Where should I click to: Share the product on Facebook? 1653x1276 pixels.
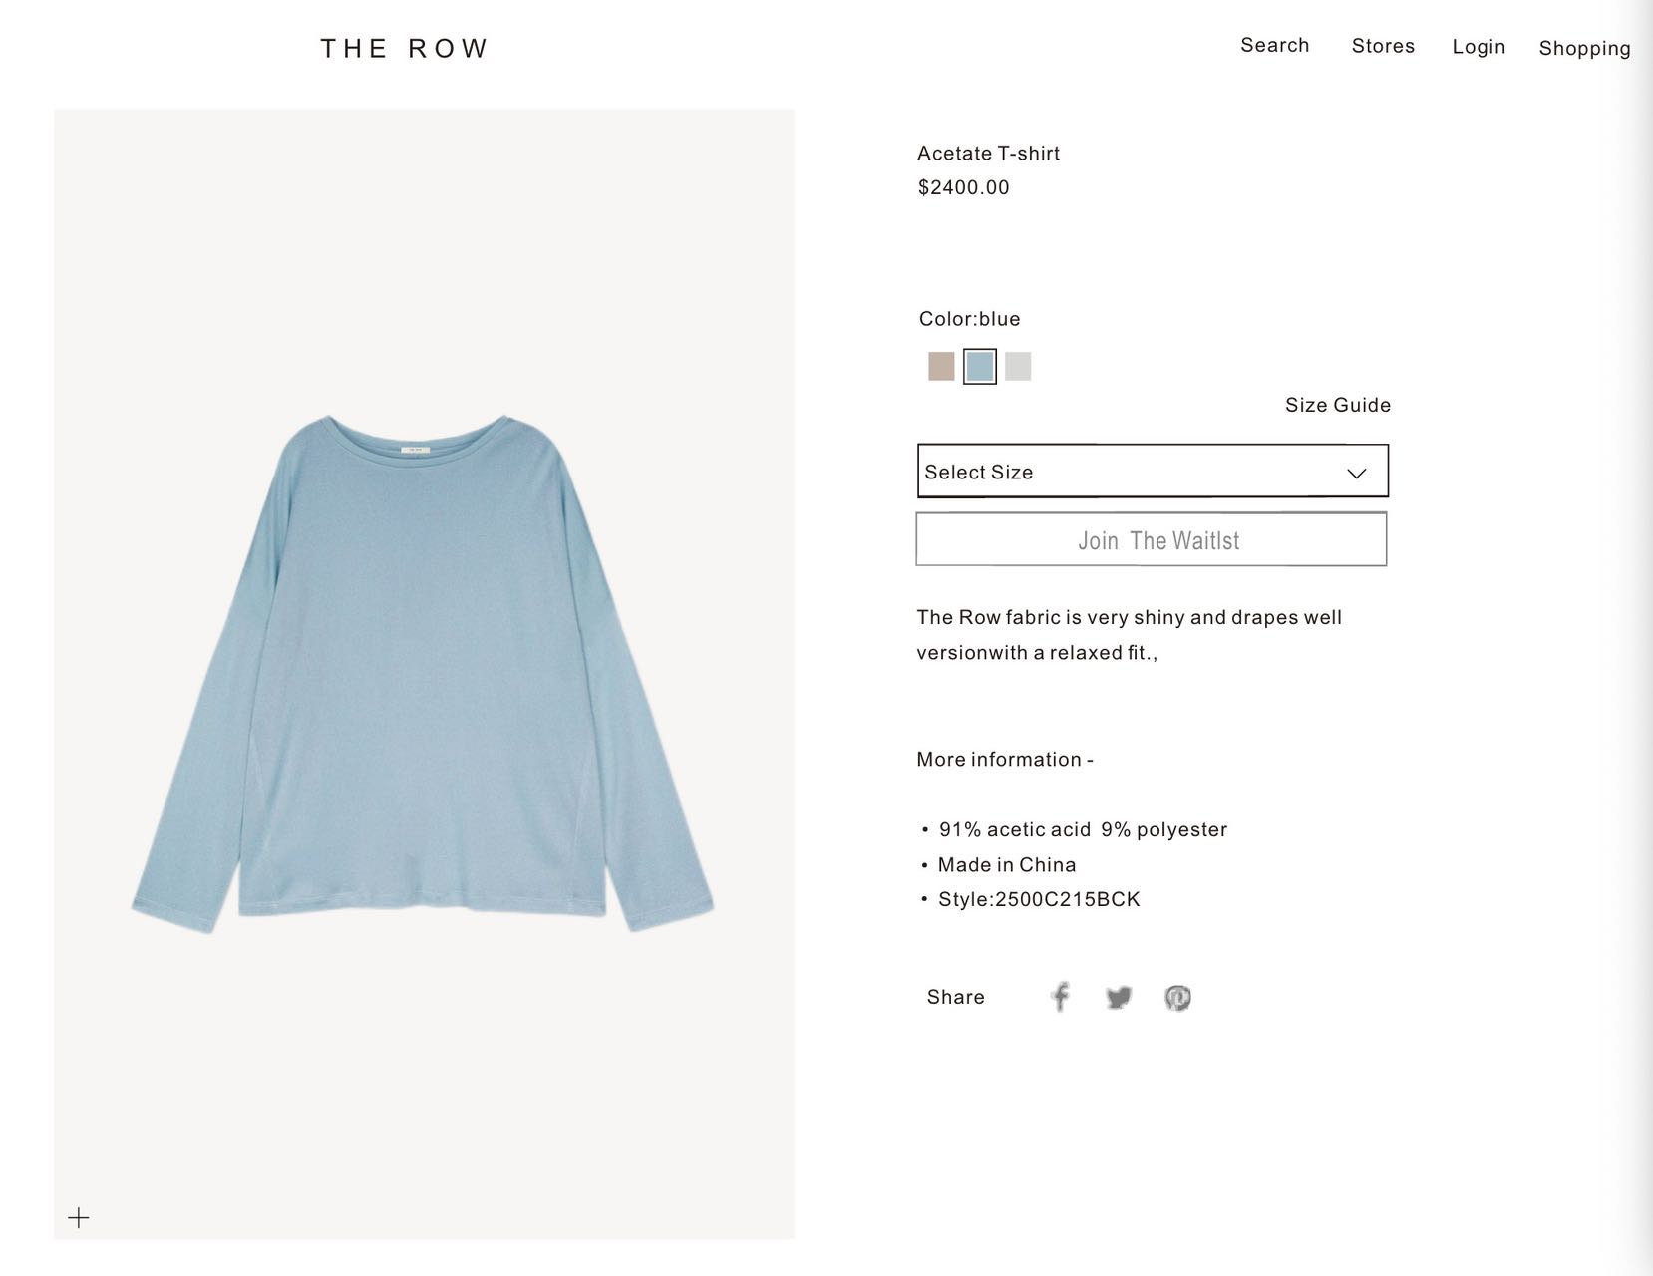point(1060,997)
